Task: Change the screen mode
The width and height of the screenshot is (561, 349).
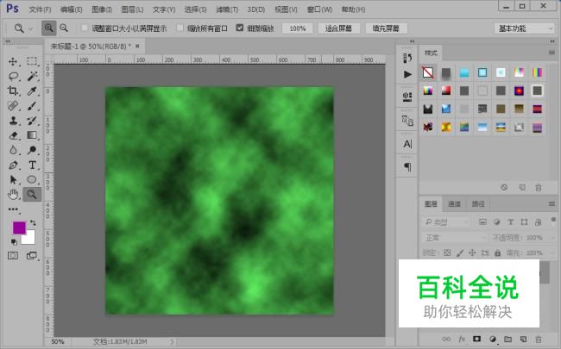Action: (32, 255)
